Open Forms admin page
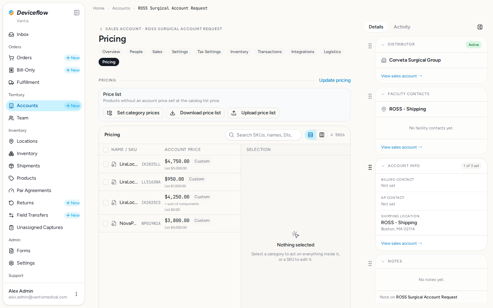 pos(44,251)
